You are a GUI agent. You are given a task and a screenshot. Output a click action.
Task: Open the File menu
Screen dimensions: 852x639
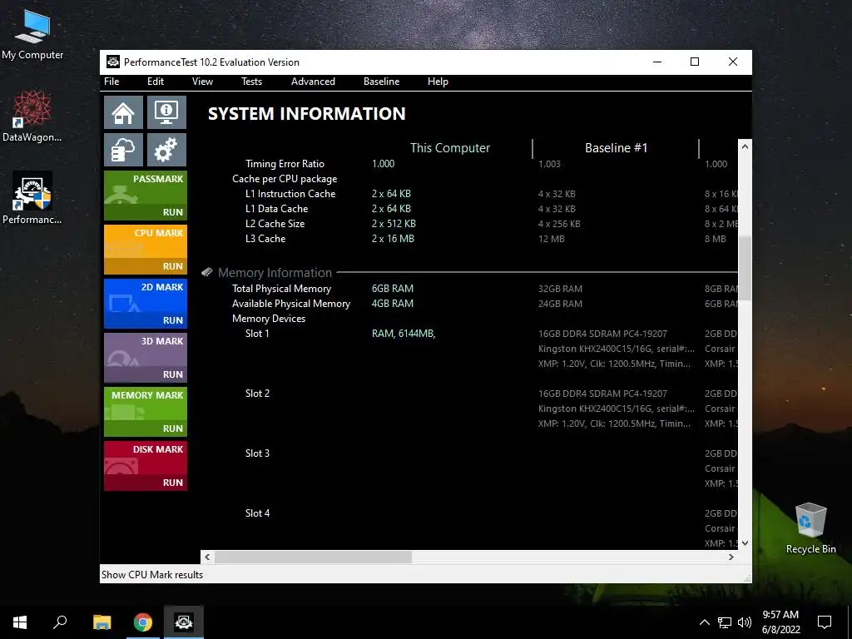pyautogui.click(x=111, y=82)
